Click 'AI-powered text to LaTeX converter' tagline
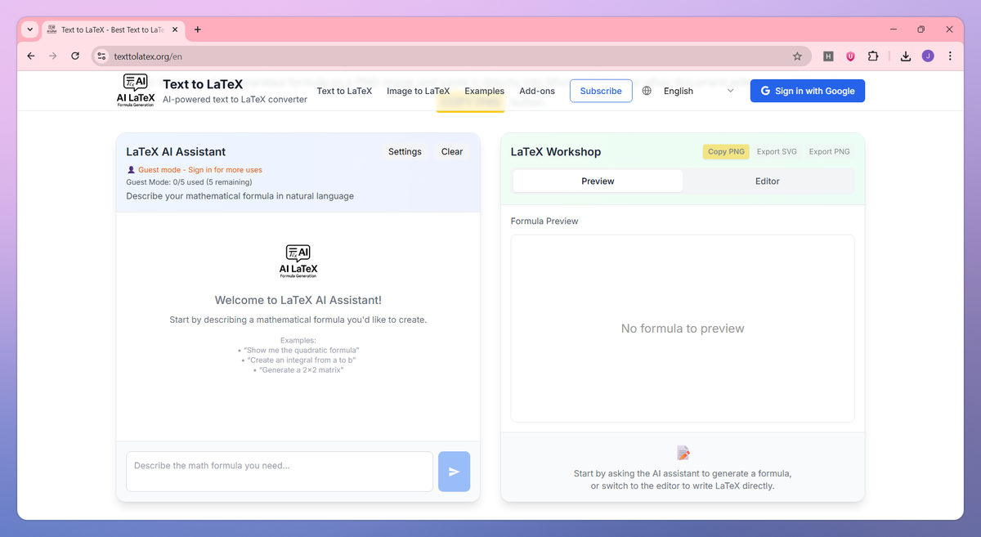 (x=235, y=100)
